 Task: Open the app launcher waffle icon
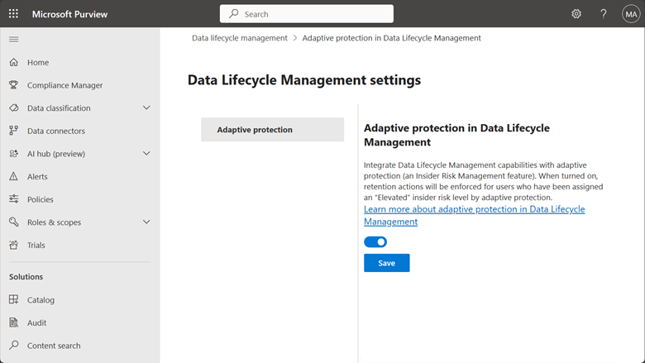[x=13, y=14]
